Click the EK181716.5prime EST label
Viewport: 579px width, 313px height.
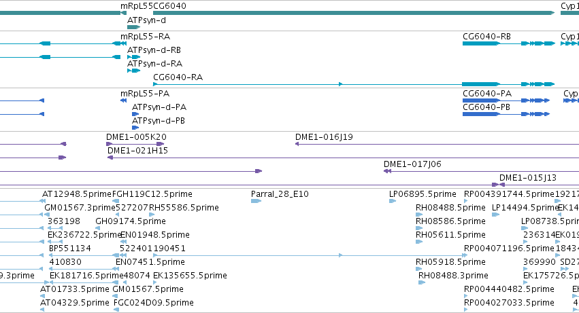86,276
